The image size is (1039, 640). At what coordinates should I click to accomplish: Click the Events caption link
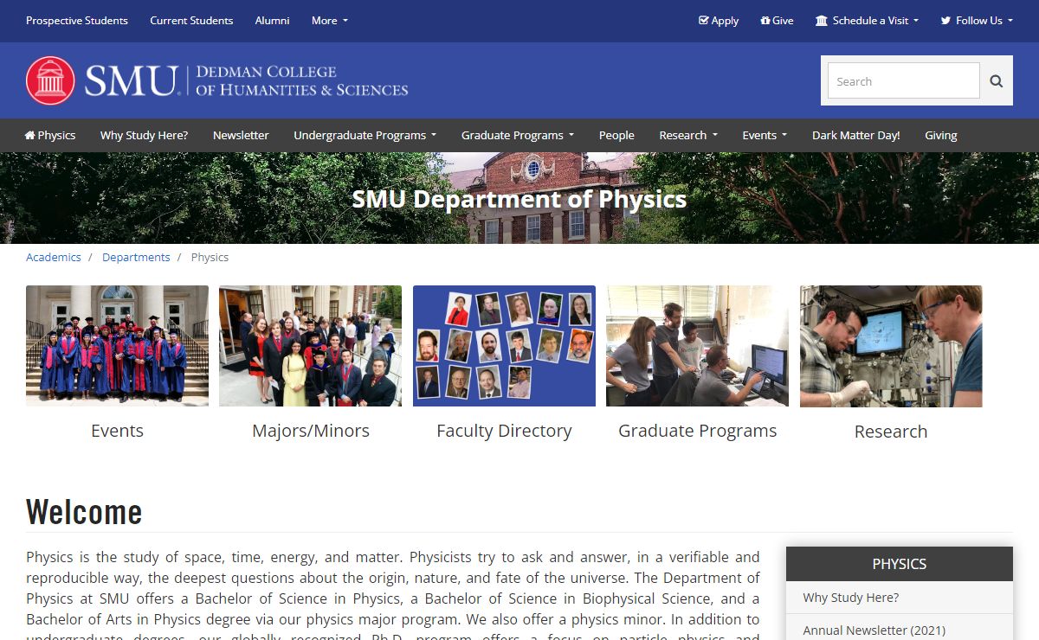117,431
